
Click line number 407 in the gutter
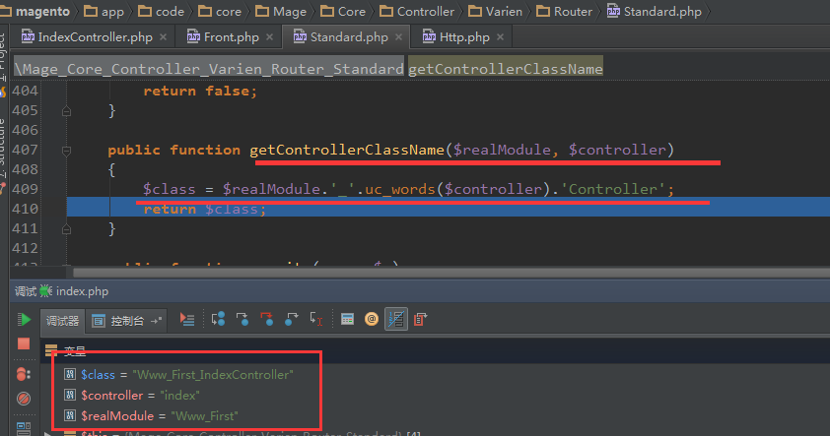pyautogui.click(x=25, y=150)
